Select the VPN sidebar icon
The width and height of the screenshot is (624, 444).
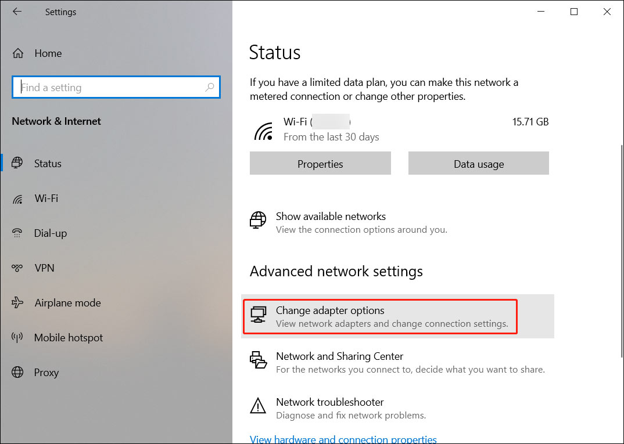click(17, 268)
